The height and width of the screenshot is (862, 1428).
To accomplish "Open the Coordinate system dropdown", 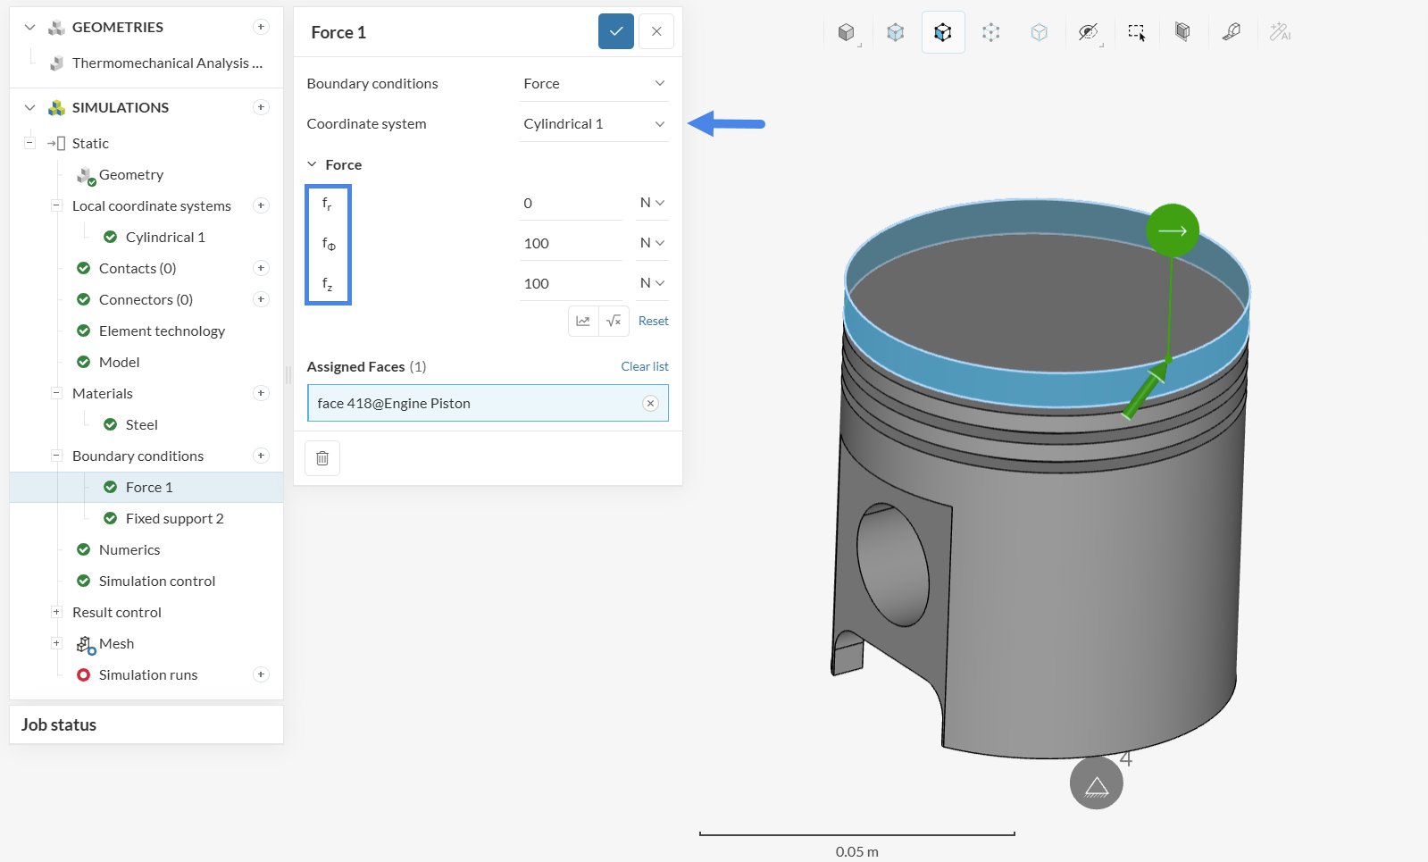I will coord(594,124).
